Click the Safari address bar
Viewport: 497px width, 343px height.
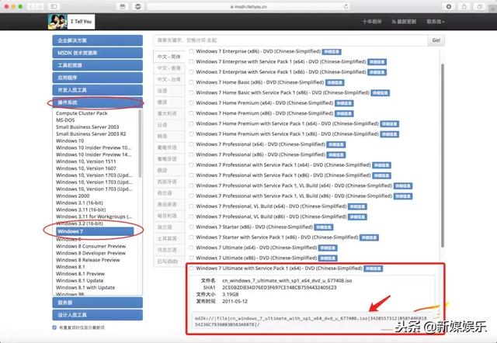pos(248,6)
